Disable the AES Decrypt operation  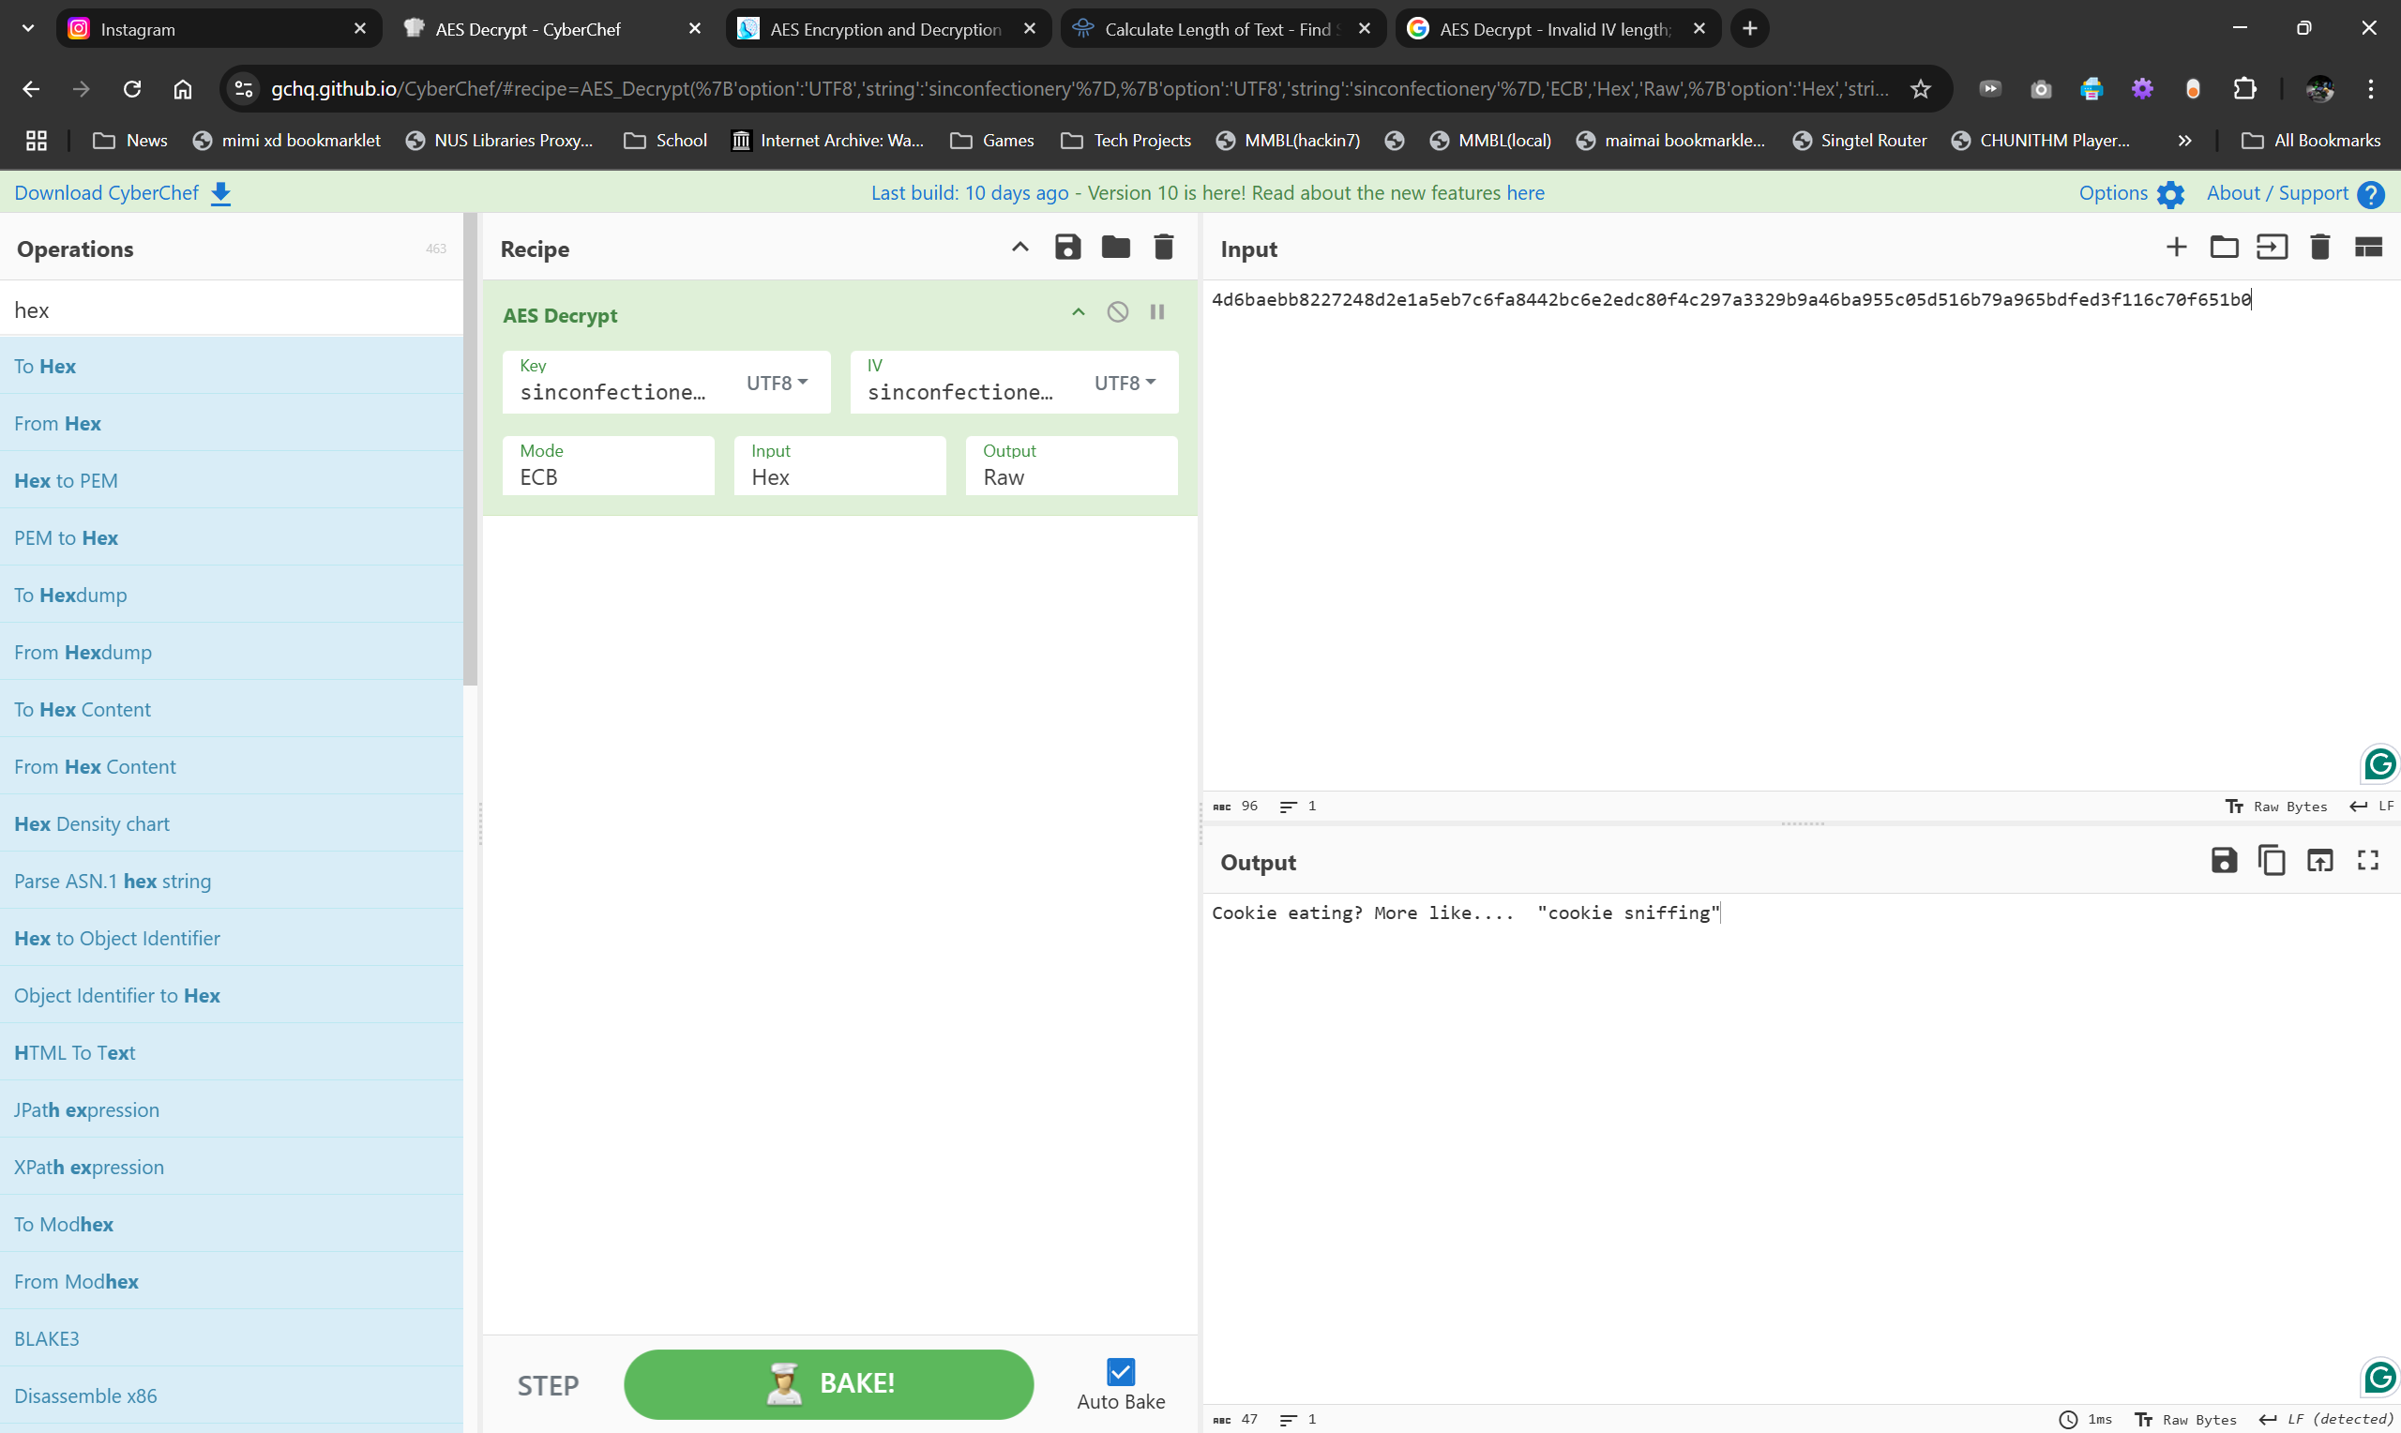pos(1117,312)
